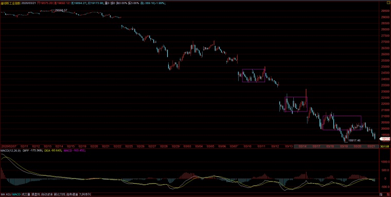Select the KDJ indicator tab

coord(9,194)
